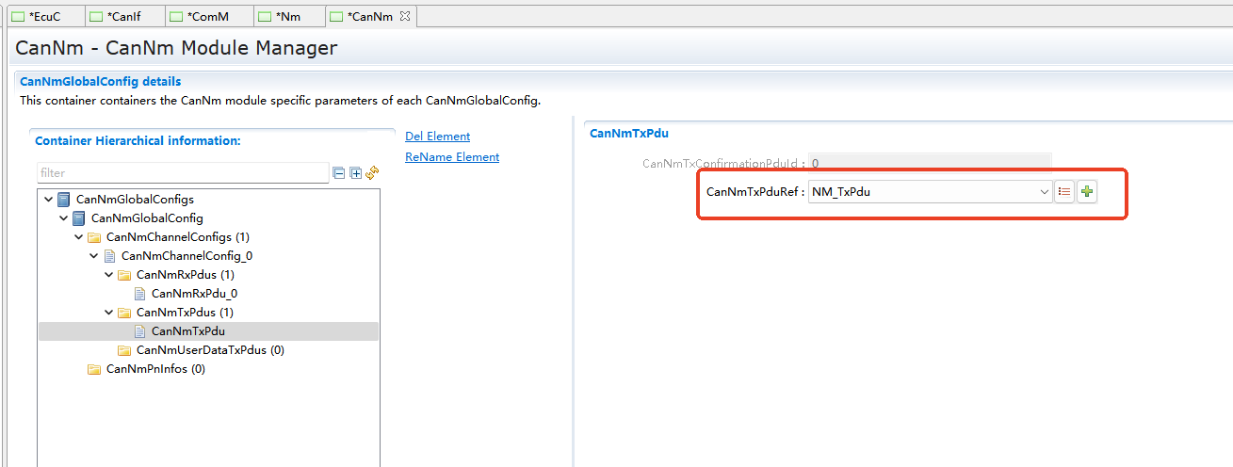
Task: Collapse the CanNmTxPdus tree node
Action: coord(109,313)
